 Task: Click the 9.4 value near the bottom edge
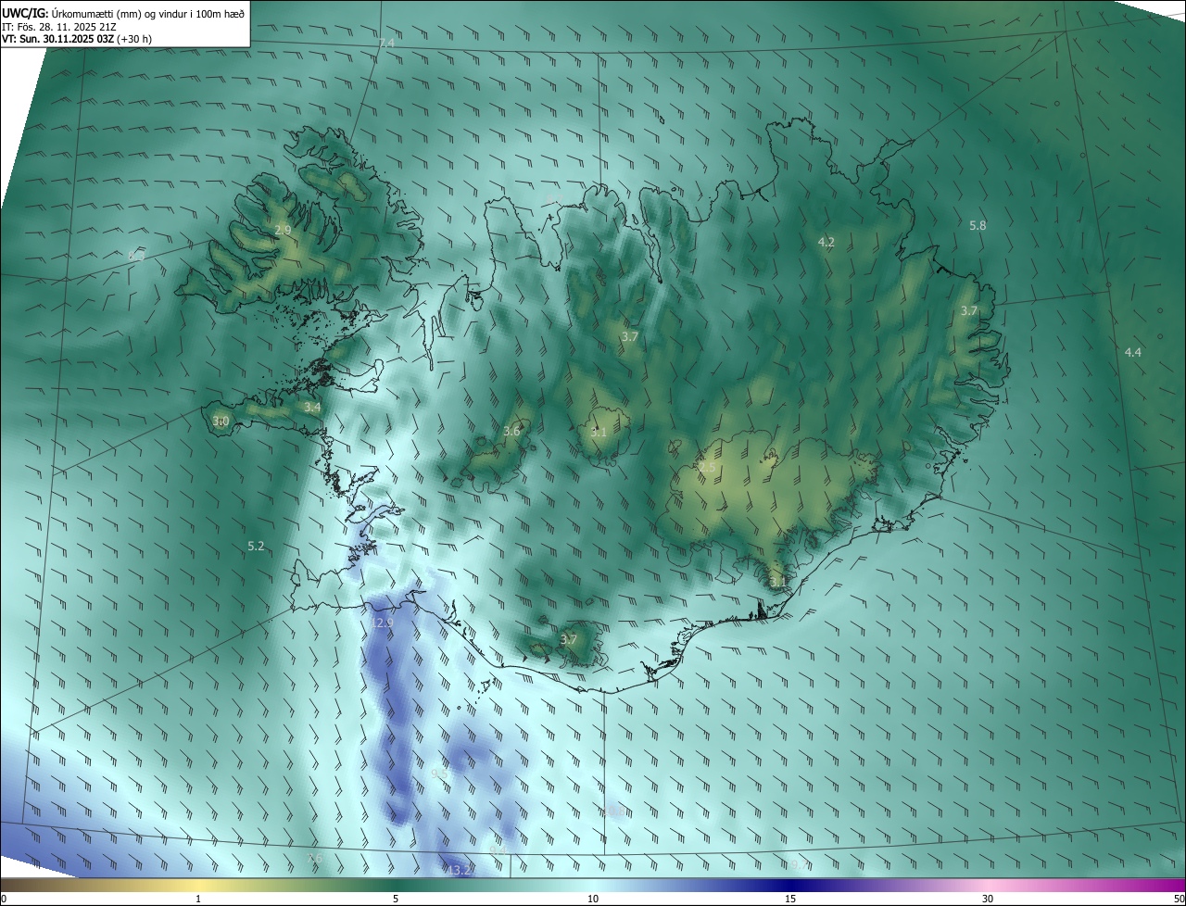click(x=498, y=849)
